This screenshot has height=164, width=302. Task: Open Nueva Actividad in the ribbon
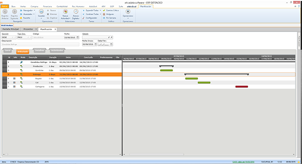tap(65, 12)
